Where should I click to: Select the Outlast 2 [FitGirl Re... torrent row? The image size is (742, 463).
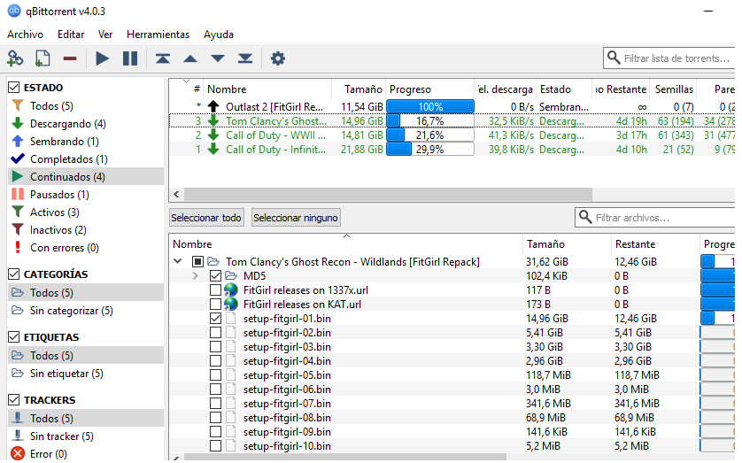pyautogui.click(x=452, y=107)
